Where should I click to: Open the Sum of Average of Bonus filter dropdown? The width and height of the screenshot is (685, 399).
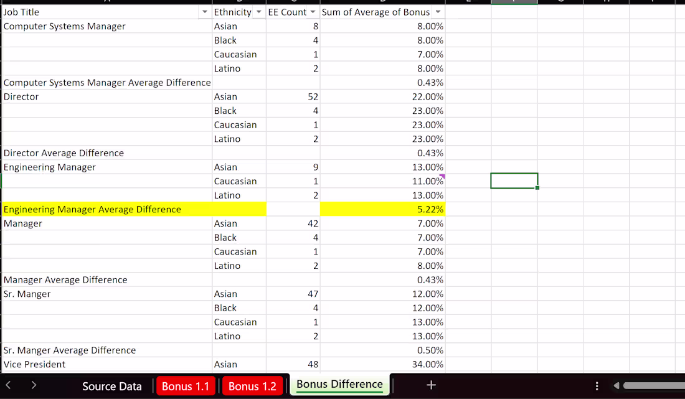click(438, 12)
